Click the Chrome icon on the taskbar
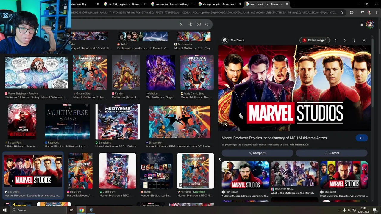381x214 pixels. tap(82, 210)
